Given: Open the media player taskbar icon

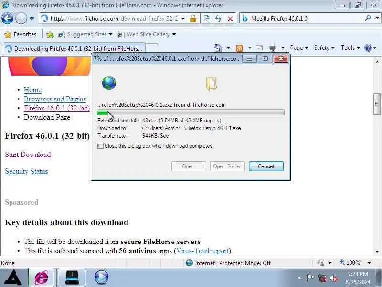Looking at the screenshot, I should click(101, 277).
